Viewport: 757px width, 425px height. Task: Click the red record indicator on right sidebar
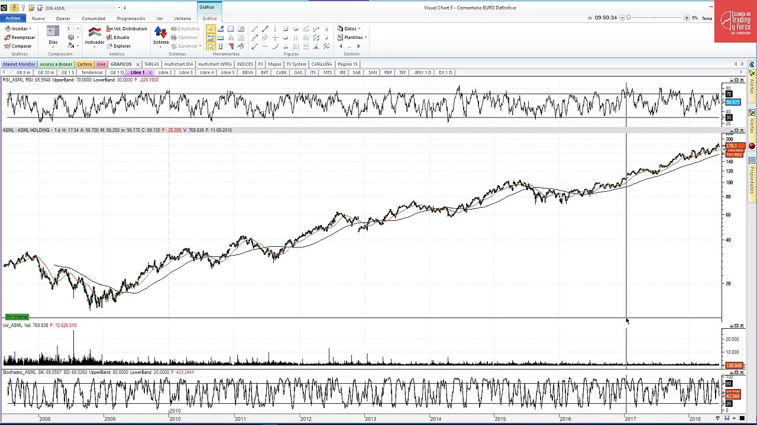click(752, 146)
